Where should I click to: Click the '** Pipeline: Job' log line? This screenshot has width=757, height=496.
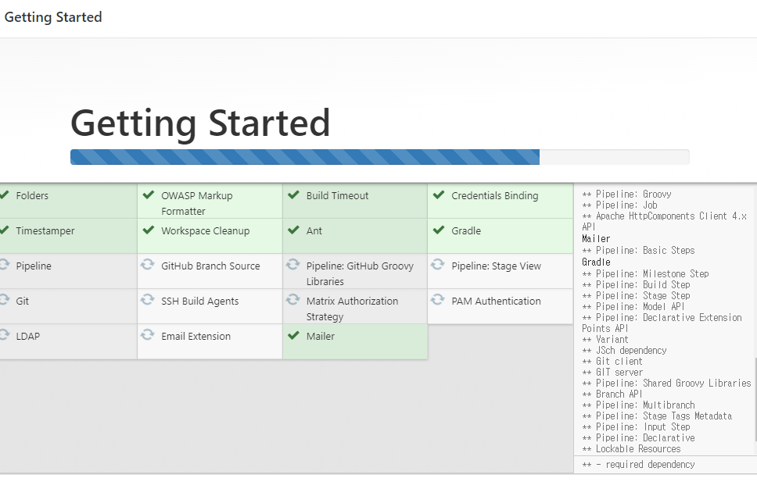pyautogui.click(x=620, y=205)
